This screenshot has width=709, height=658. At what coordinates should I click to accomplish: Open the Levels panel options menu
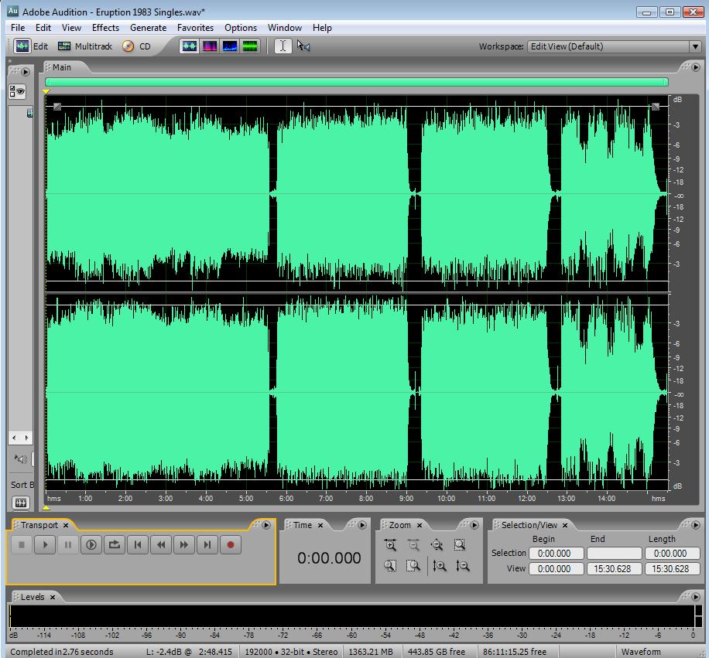point(696,597)
